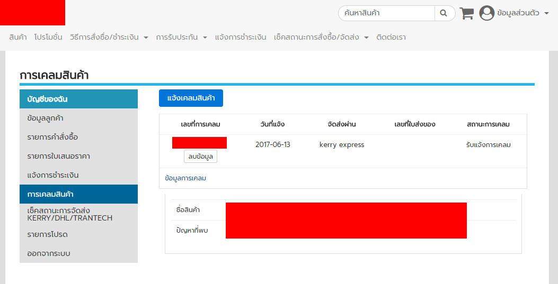Screen dimensions: 558x284
Task: Expand เช็คสถานะการสั่งซื้อ/จัดส่ง dropdown menu
Action: (321, 37)
